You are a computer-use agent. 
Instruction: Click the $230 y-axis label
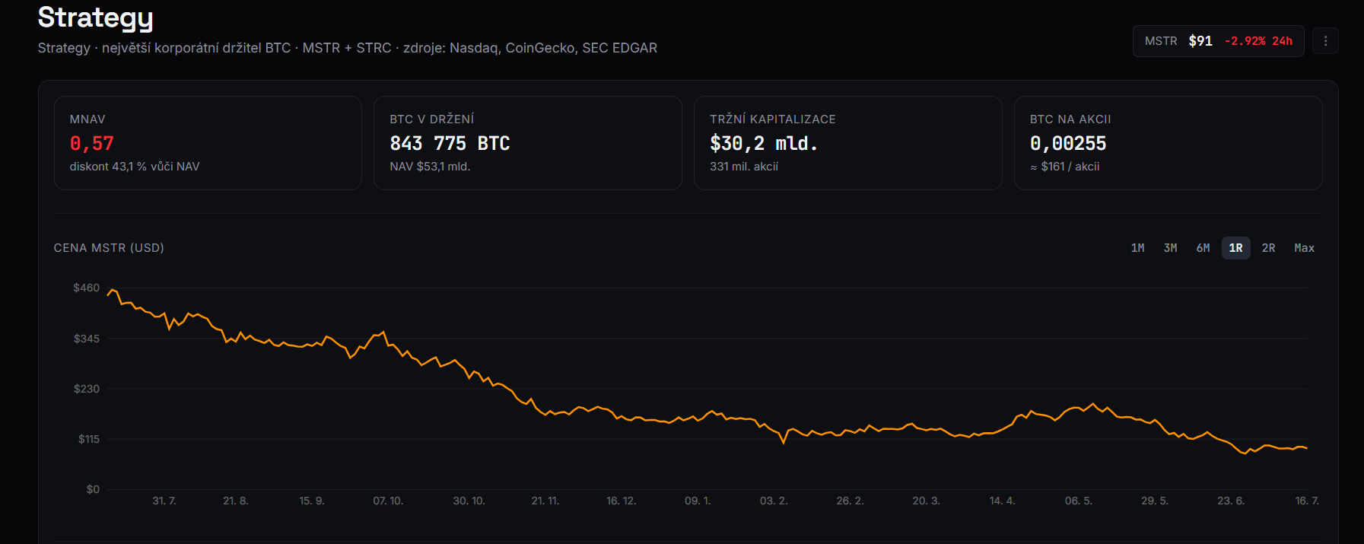coord(86,389)
